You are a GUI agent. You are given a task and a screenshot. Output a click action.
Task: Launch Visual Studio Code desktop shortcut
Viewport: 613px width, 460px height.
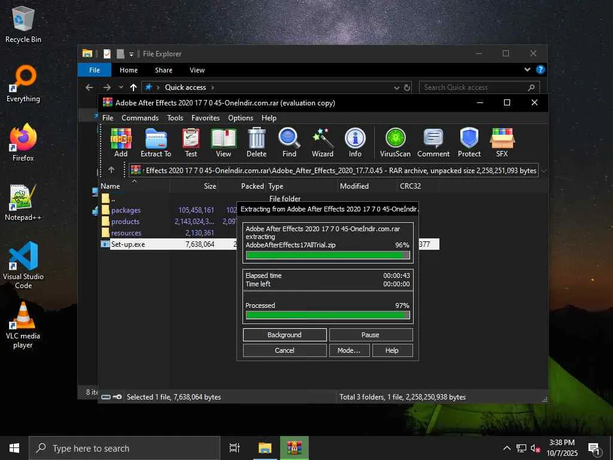tap(23, 265)
